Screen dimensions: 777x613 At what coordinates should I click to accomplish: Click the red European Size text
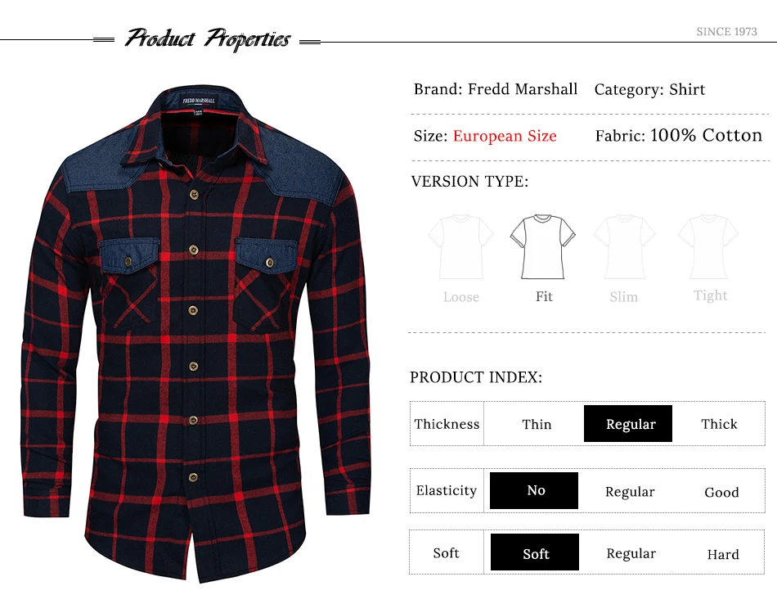pyautogui.click(x=505, y=136)
